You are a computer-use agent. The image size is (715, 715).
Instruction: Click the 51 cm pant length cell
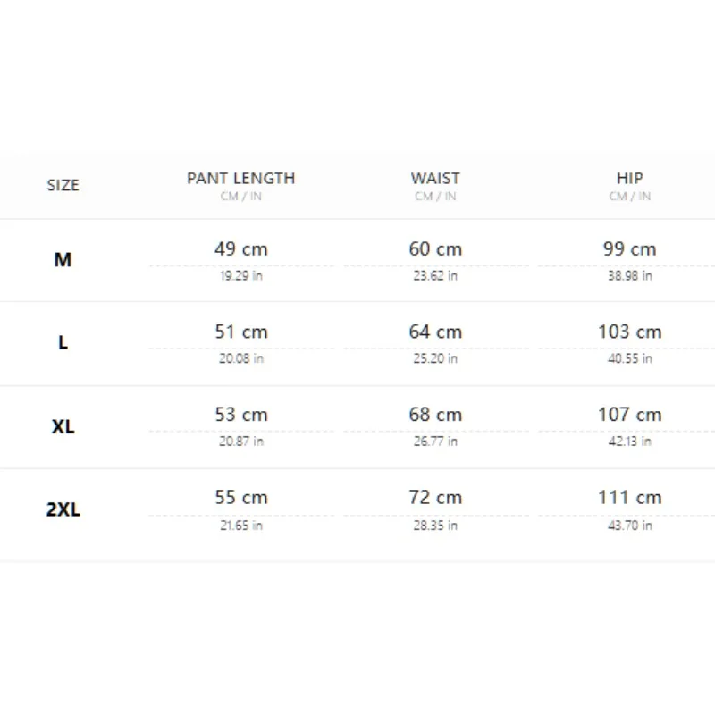pos(240,332)
